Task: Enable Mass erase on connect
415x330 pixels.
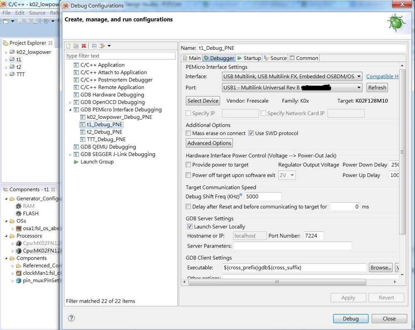Action: [188, 133]
